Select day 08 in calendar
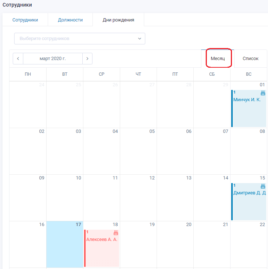This screenshot has height=269, width=268. pos(249,151)
